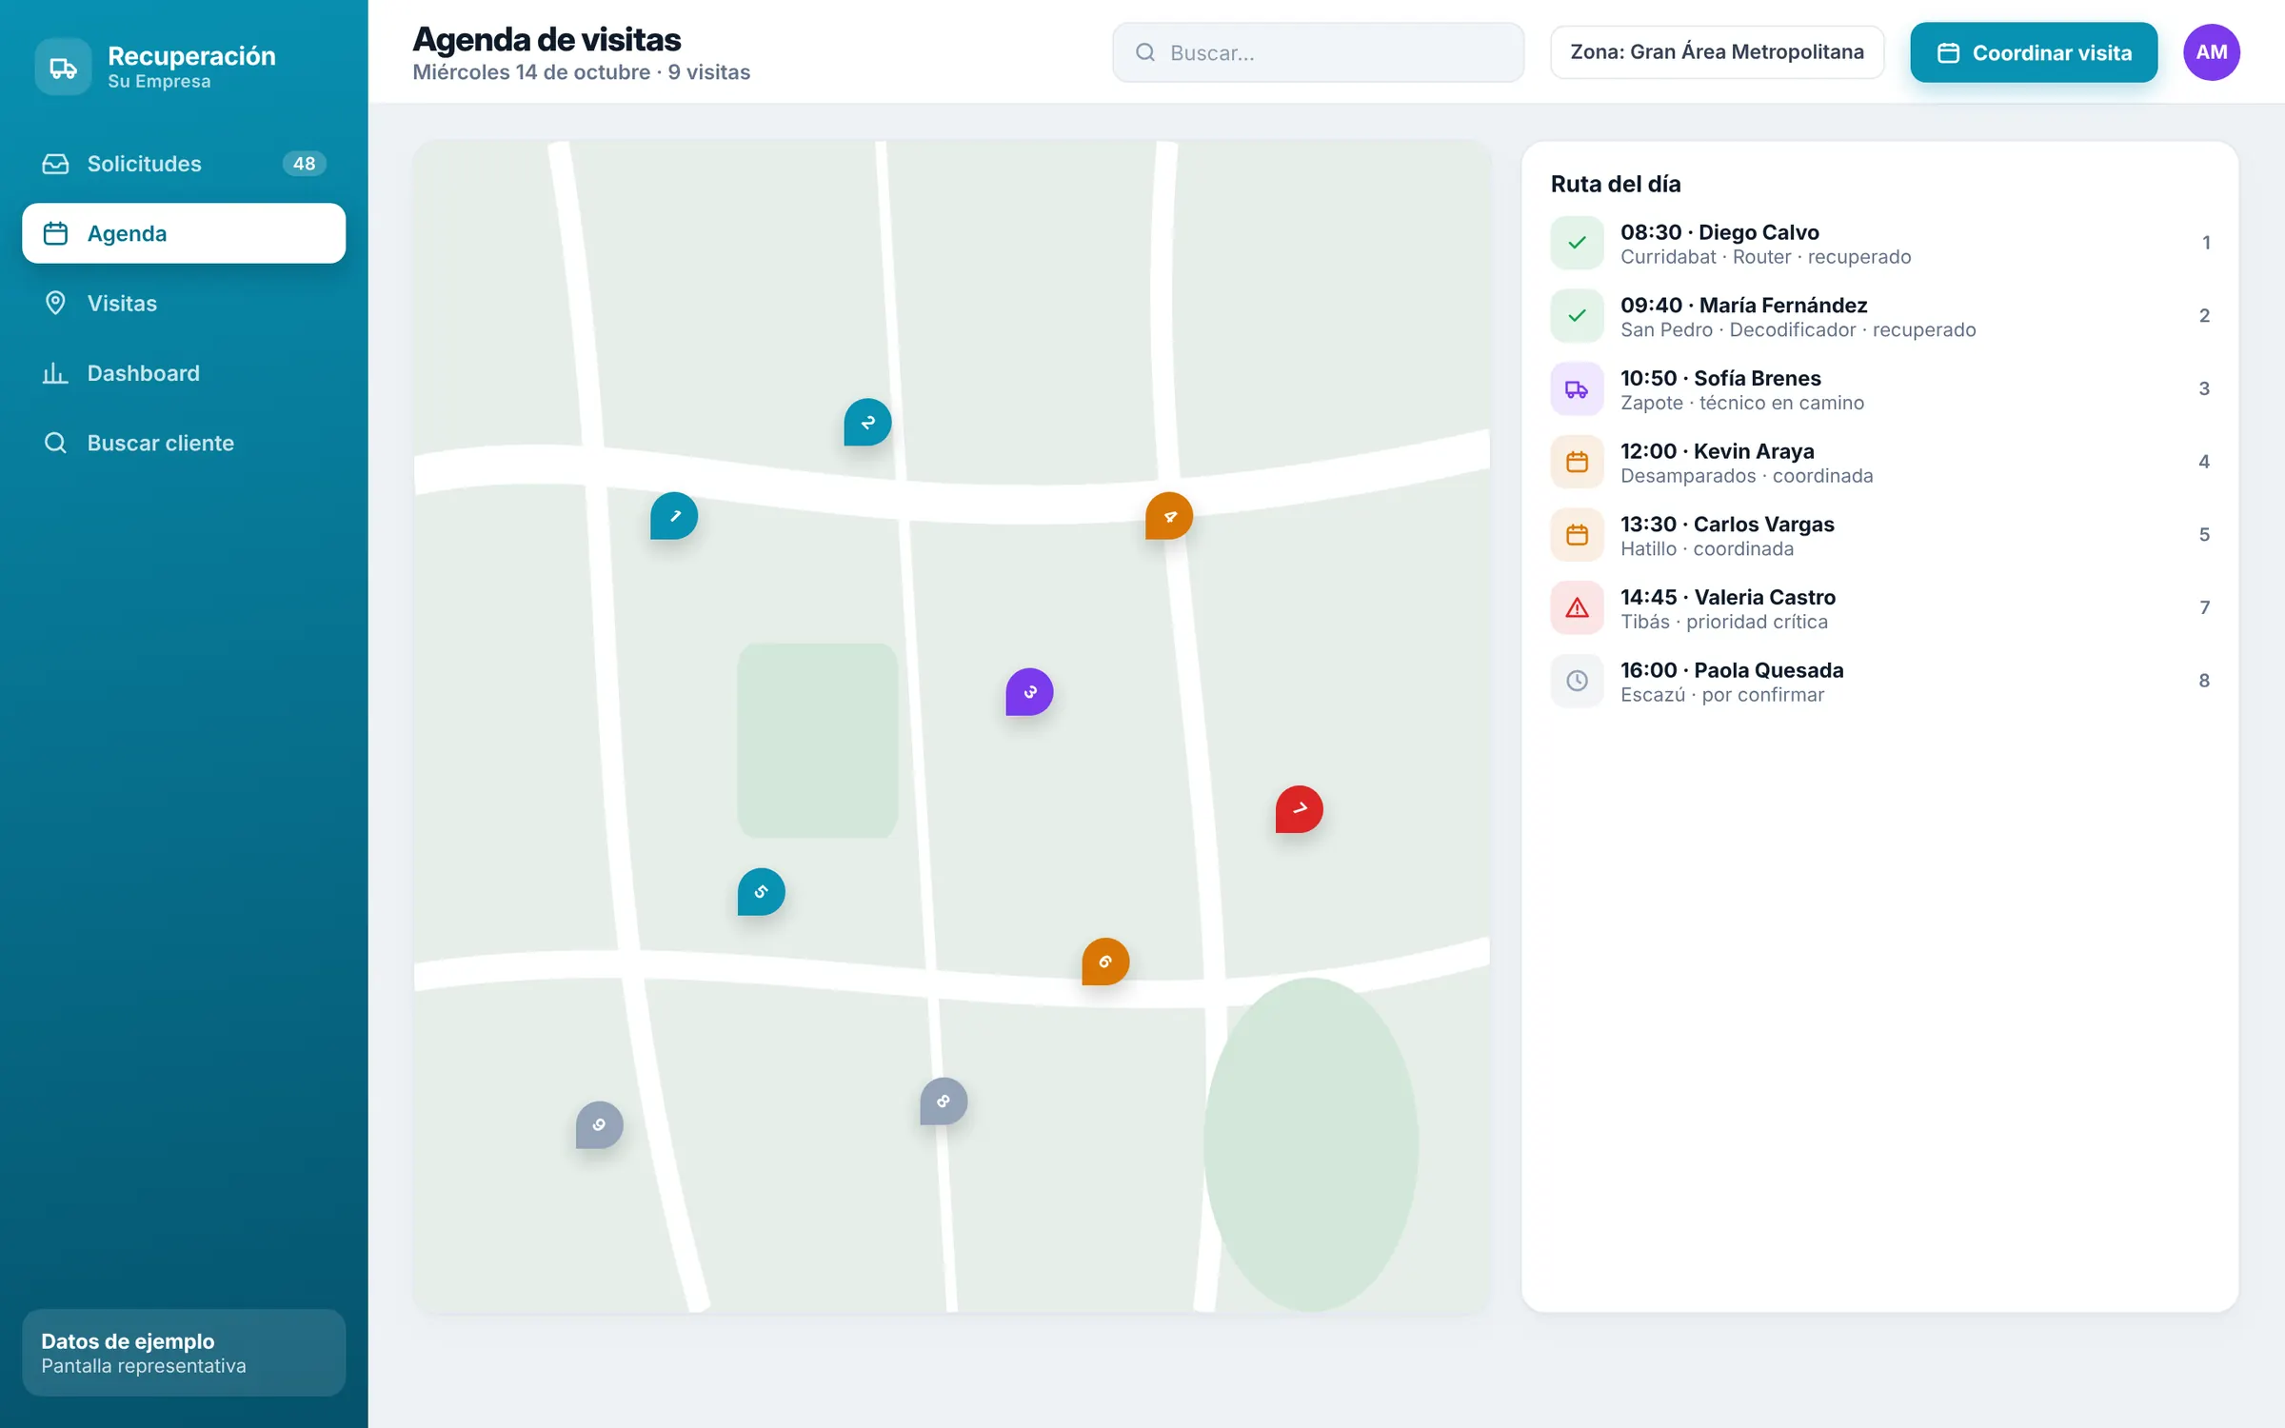Select teal map pin number 2
Viewport: 2285px width, 1428px height.
tap(867, 423)
